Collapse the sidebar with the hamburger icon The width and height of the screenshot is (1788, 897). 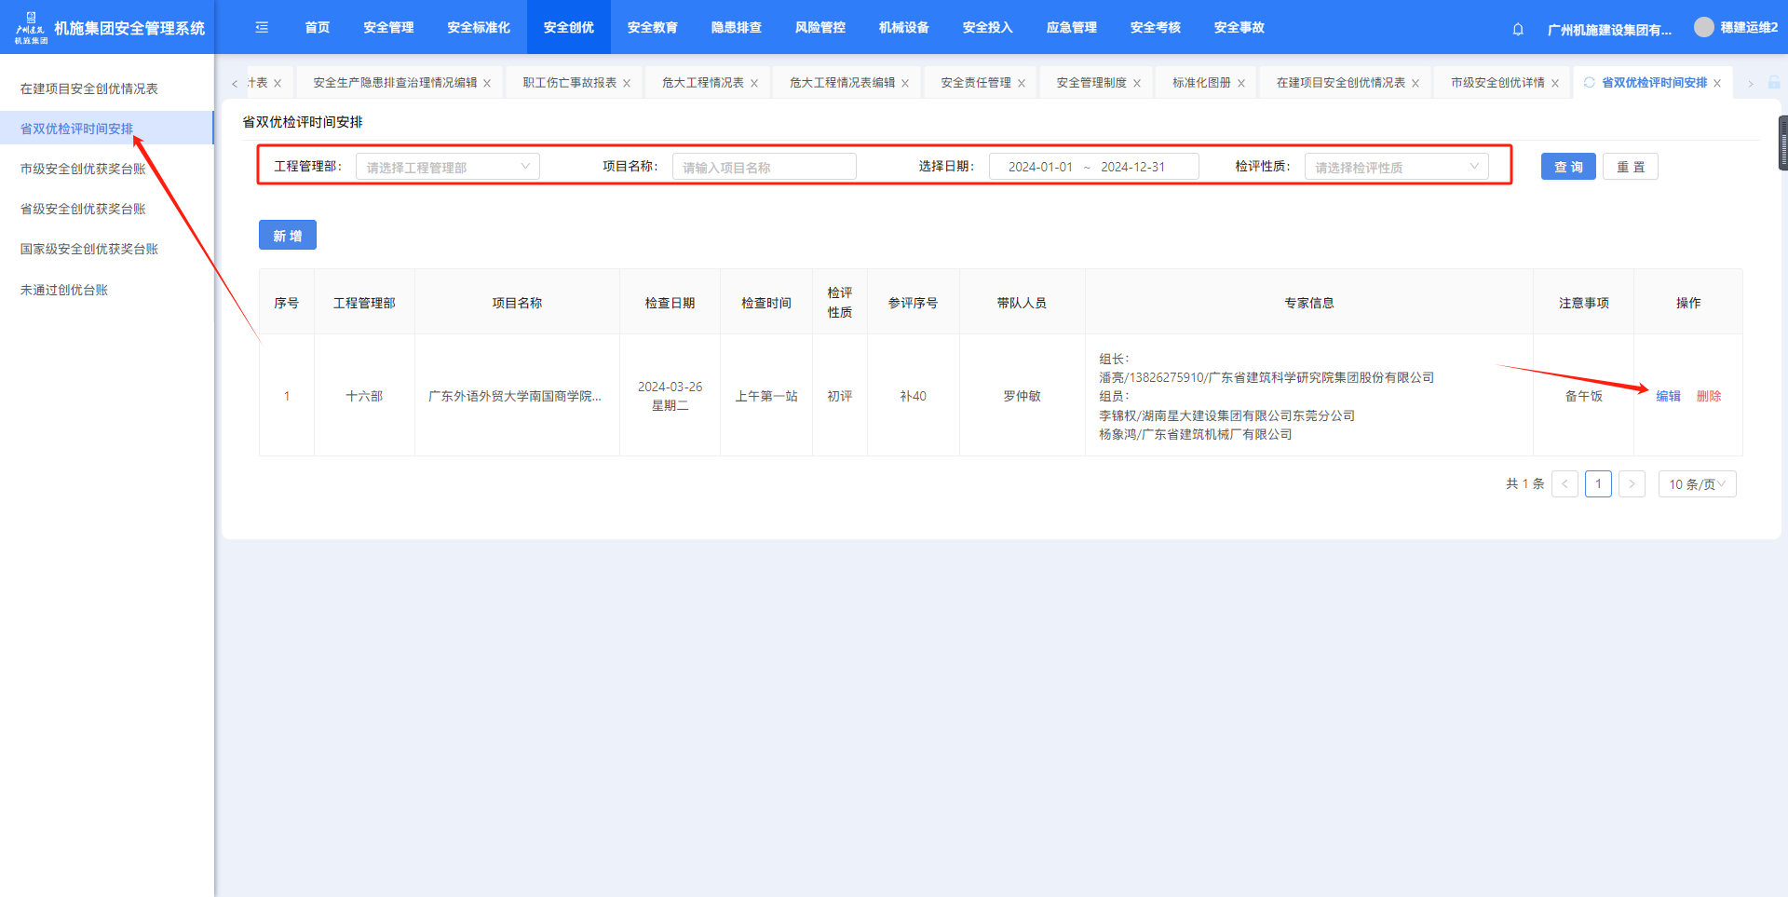[262, 28]
